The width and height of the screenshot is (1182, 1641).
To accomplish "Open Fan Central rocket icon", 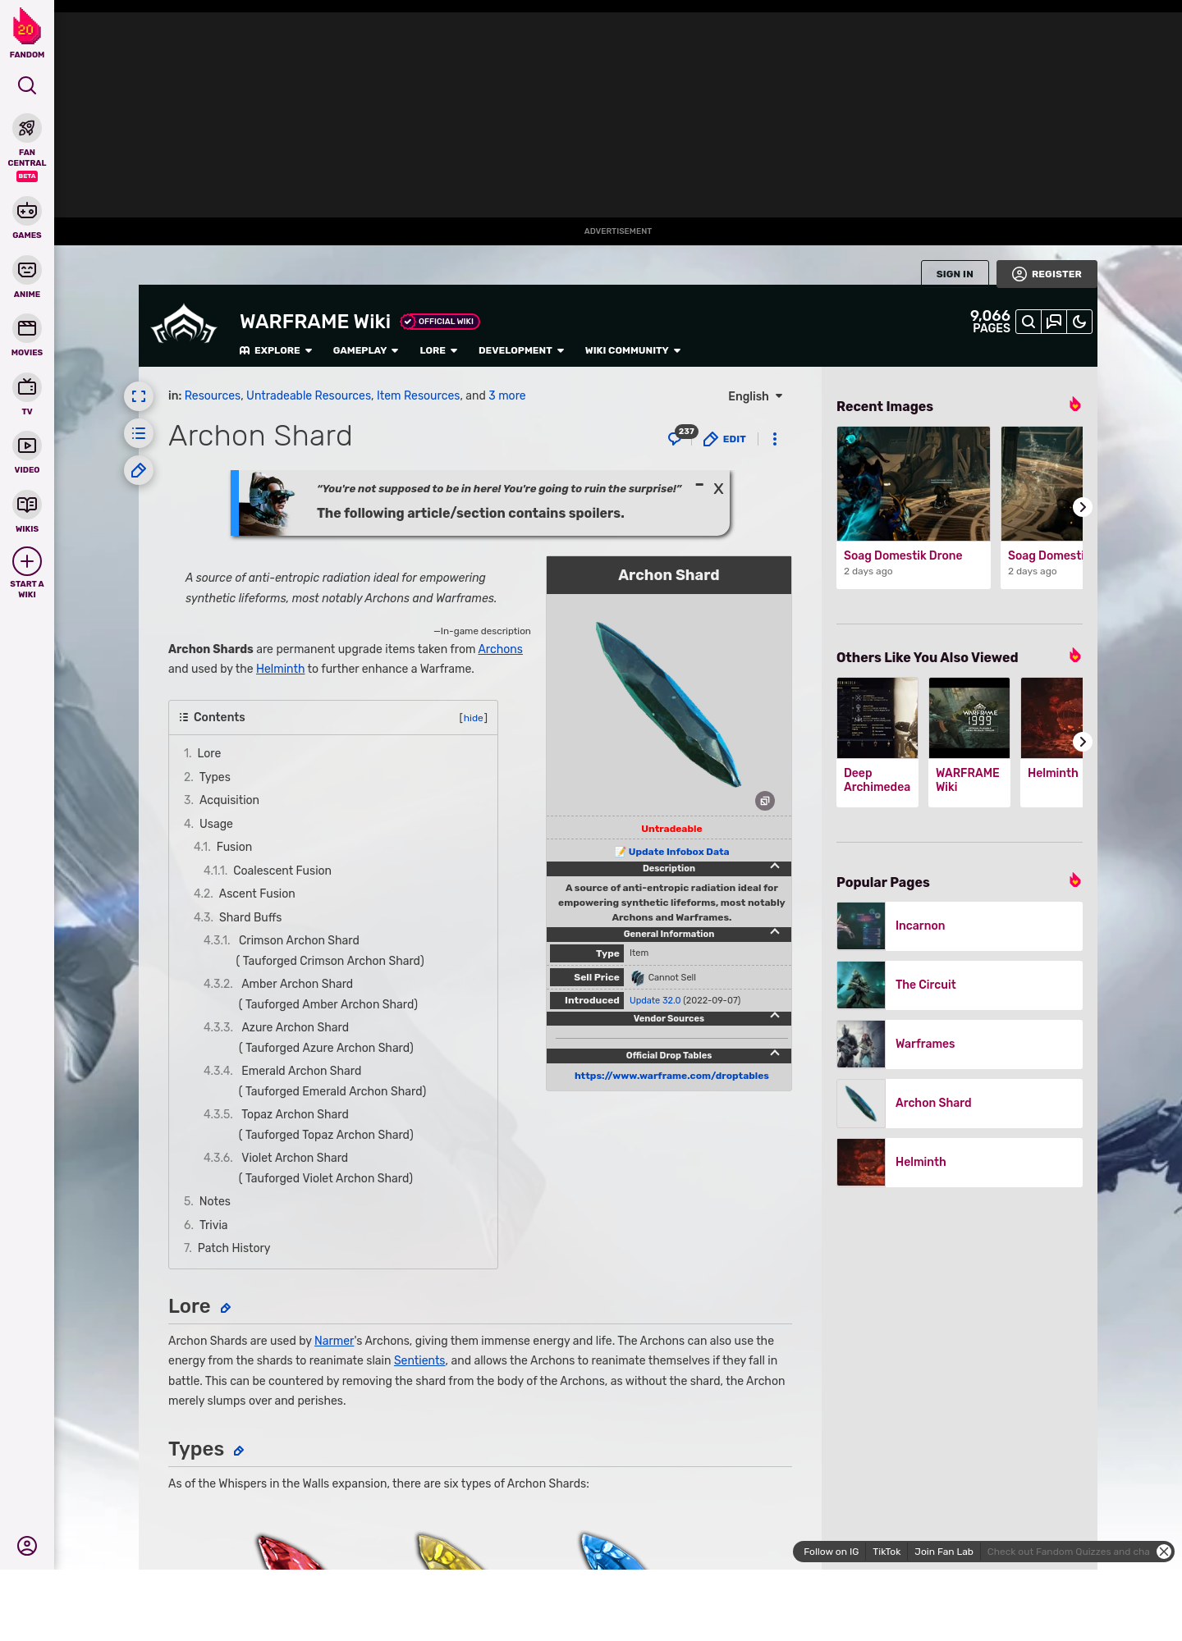I will 27,128.
